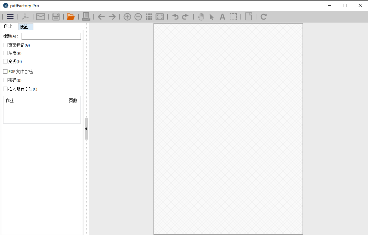Enable the 页面标记(G) checkbox
368x235 pixels.
[5, 45]
